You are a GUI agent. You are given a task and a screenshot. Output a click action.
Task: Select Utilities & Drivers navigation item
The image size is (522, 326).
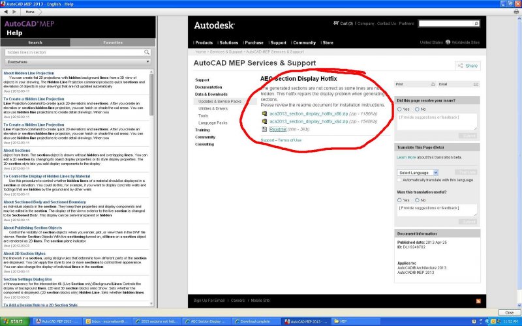pyautogui.click(x=213, y=109)
